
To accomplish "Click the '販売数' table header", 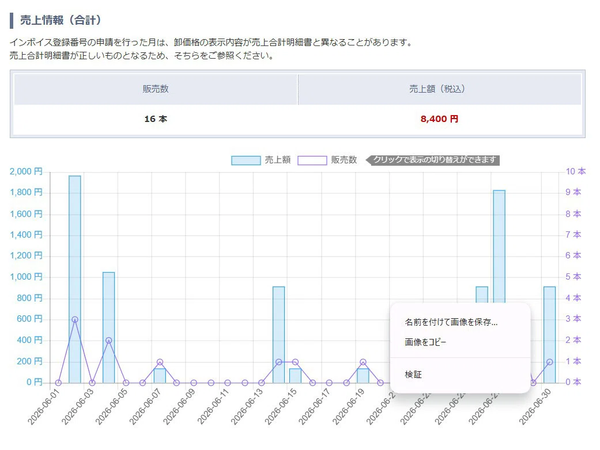I will click(x=156, y=89).
